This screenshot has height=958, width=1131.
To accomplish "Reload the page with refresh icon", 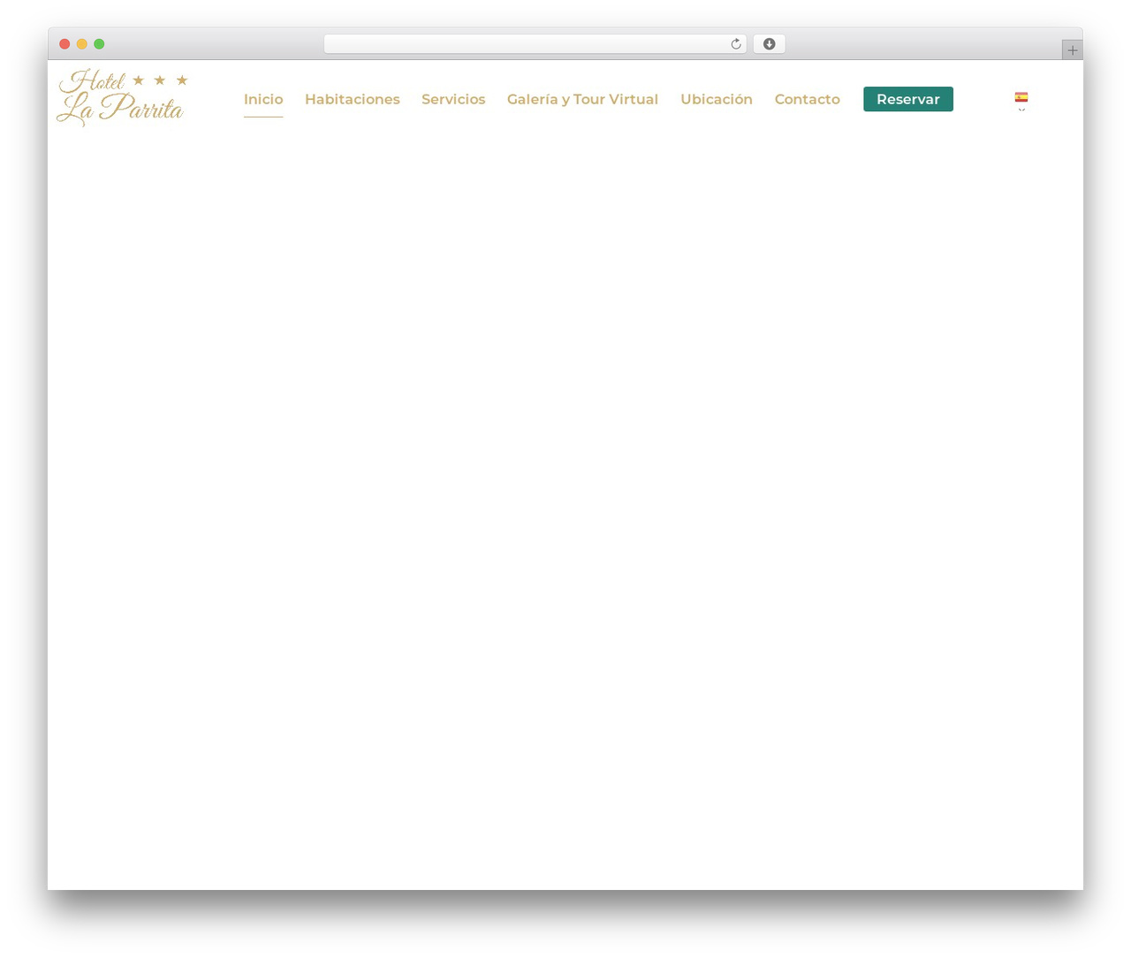I will (x=736, y=44).
